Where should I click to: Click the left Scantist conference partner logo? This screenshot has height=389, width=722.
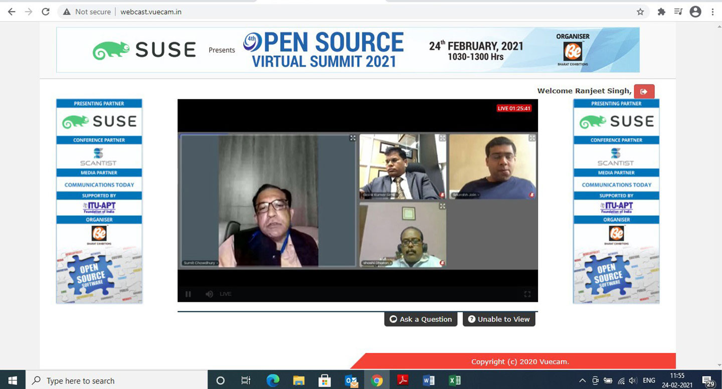[x=97, y=156]
